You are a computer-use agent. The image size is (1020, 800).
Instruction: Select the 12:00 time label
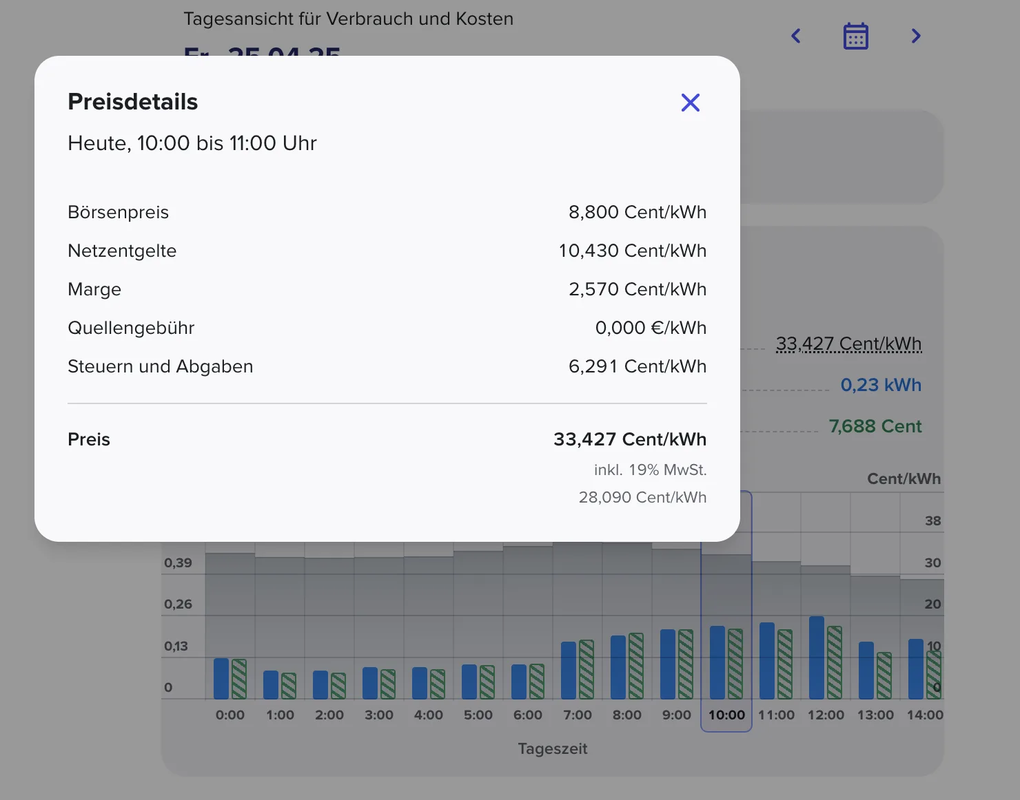pyautogui.click(x=826, y=715)
